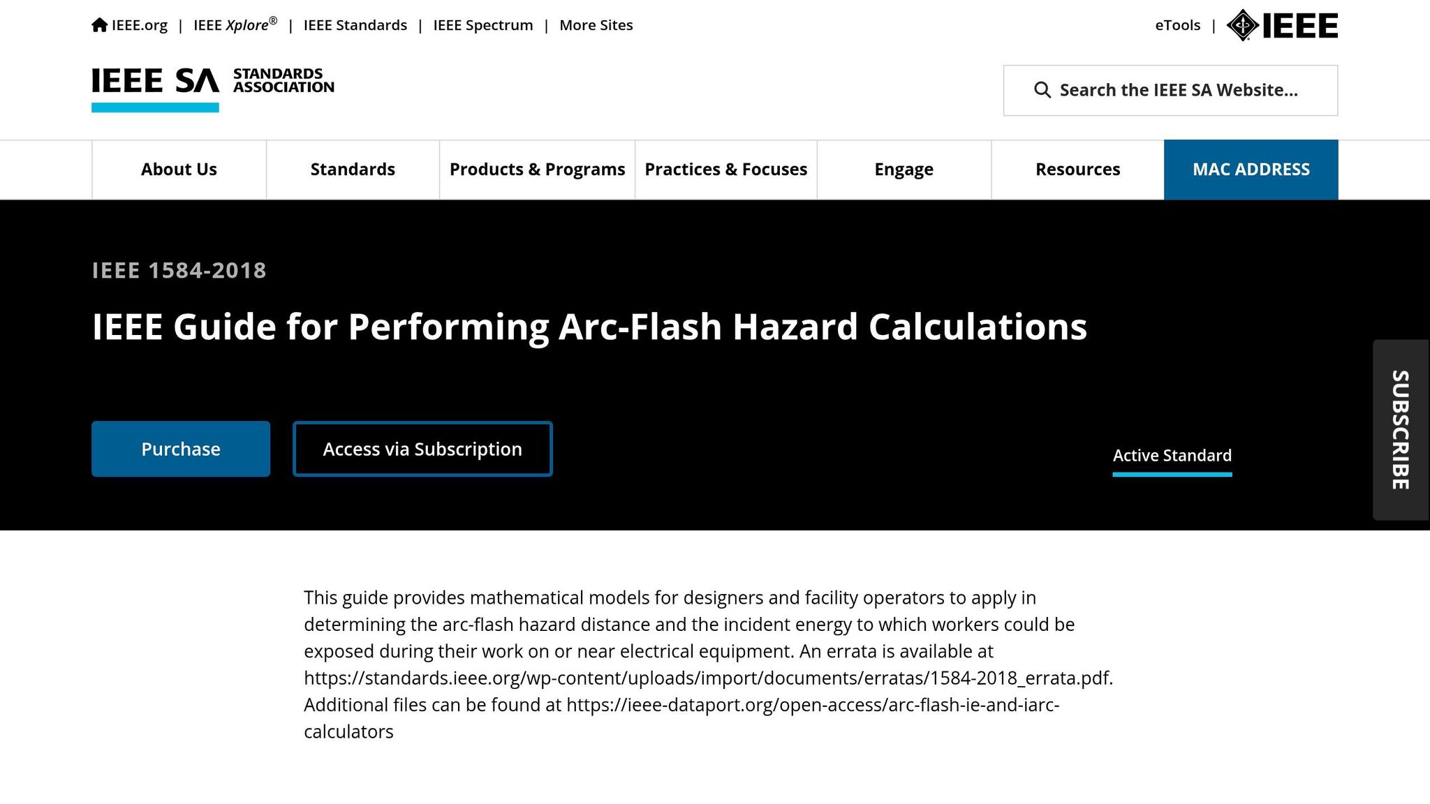This screenshot has height=804, width=1430.
Task: Expand the Products & Programs menu
Action: [x=537, y=170]
